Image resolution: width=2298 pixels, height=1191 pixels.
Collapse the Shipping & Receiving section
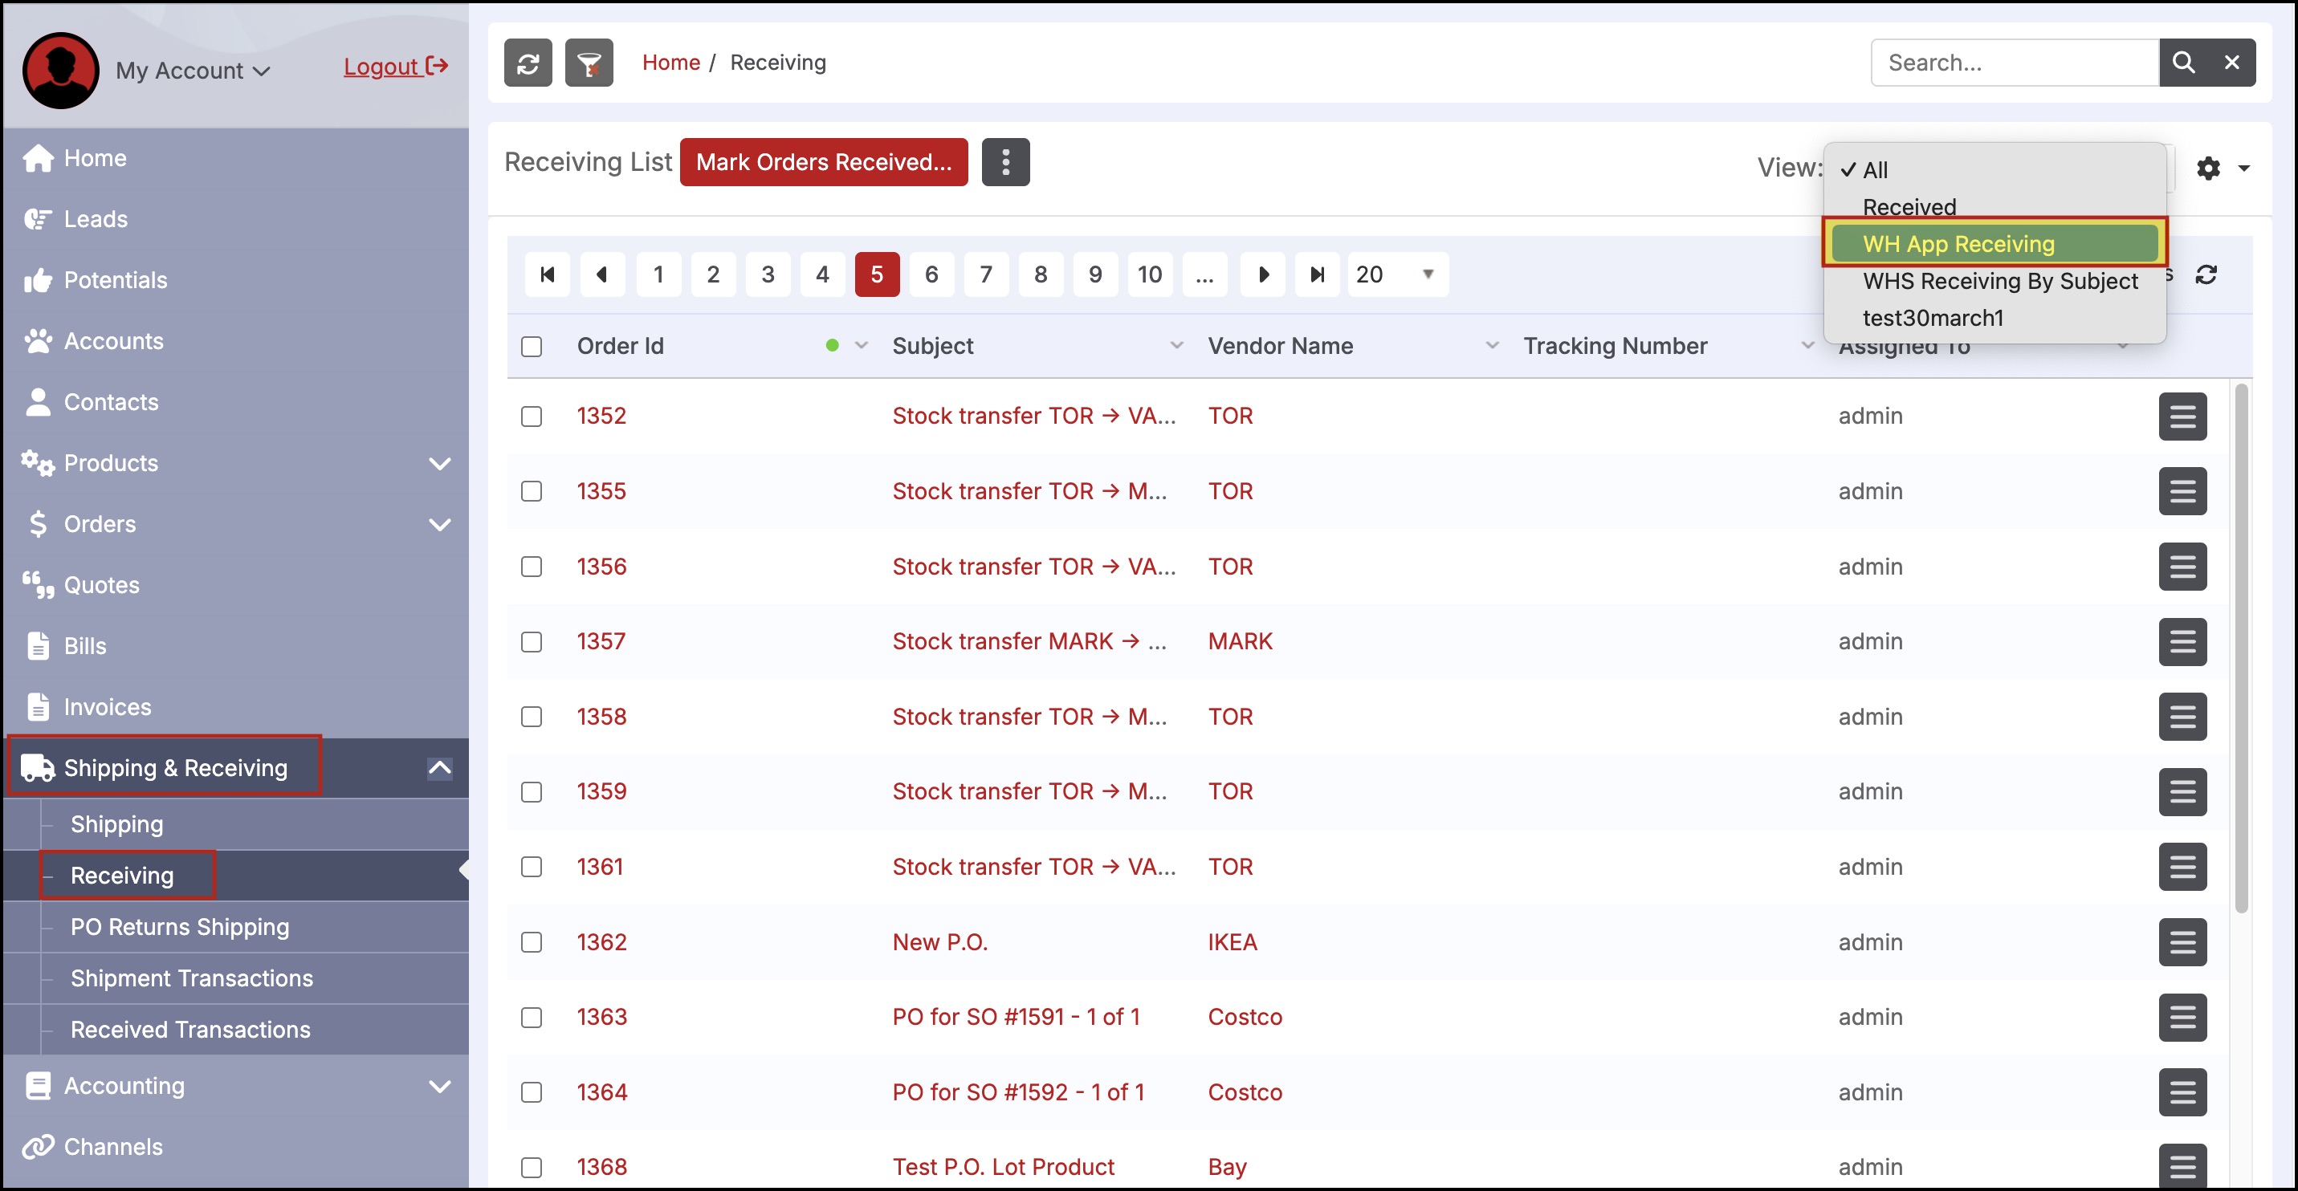(439, 768)
